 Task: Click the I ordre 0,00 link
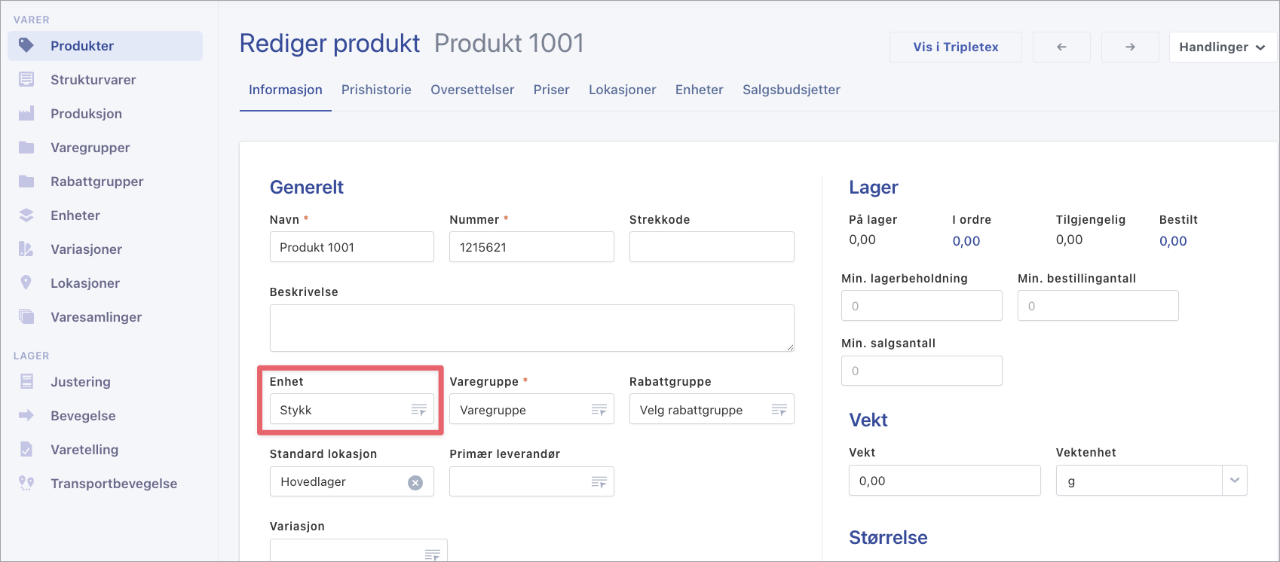click(x=966, y=241)
